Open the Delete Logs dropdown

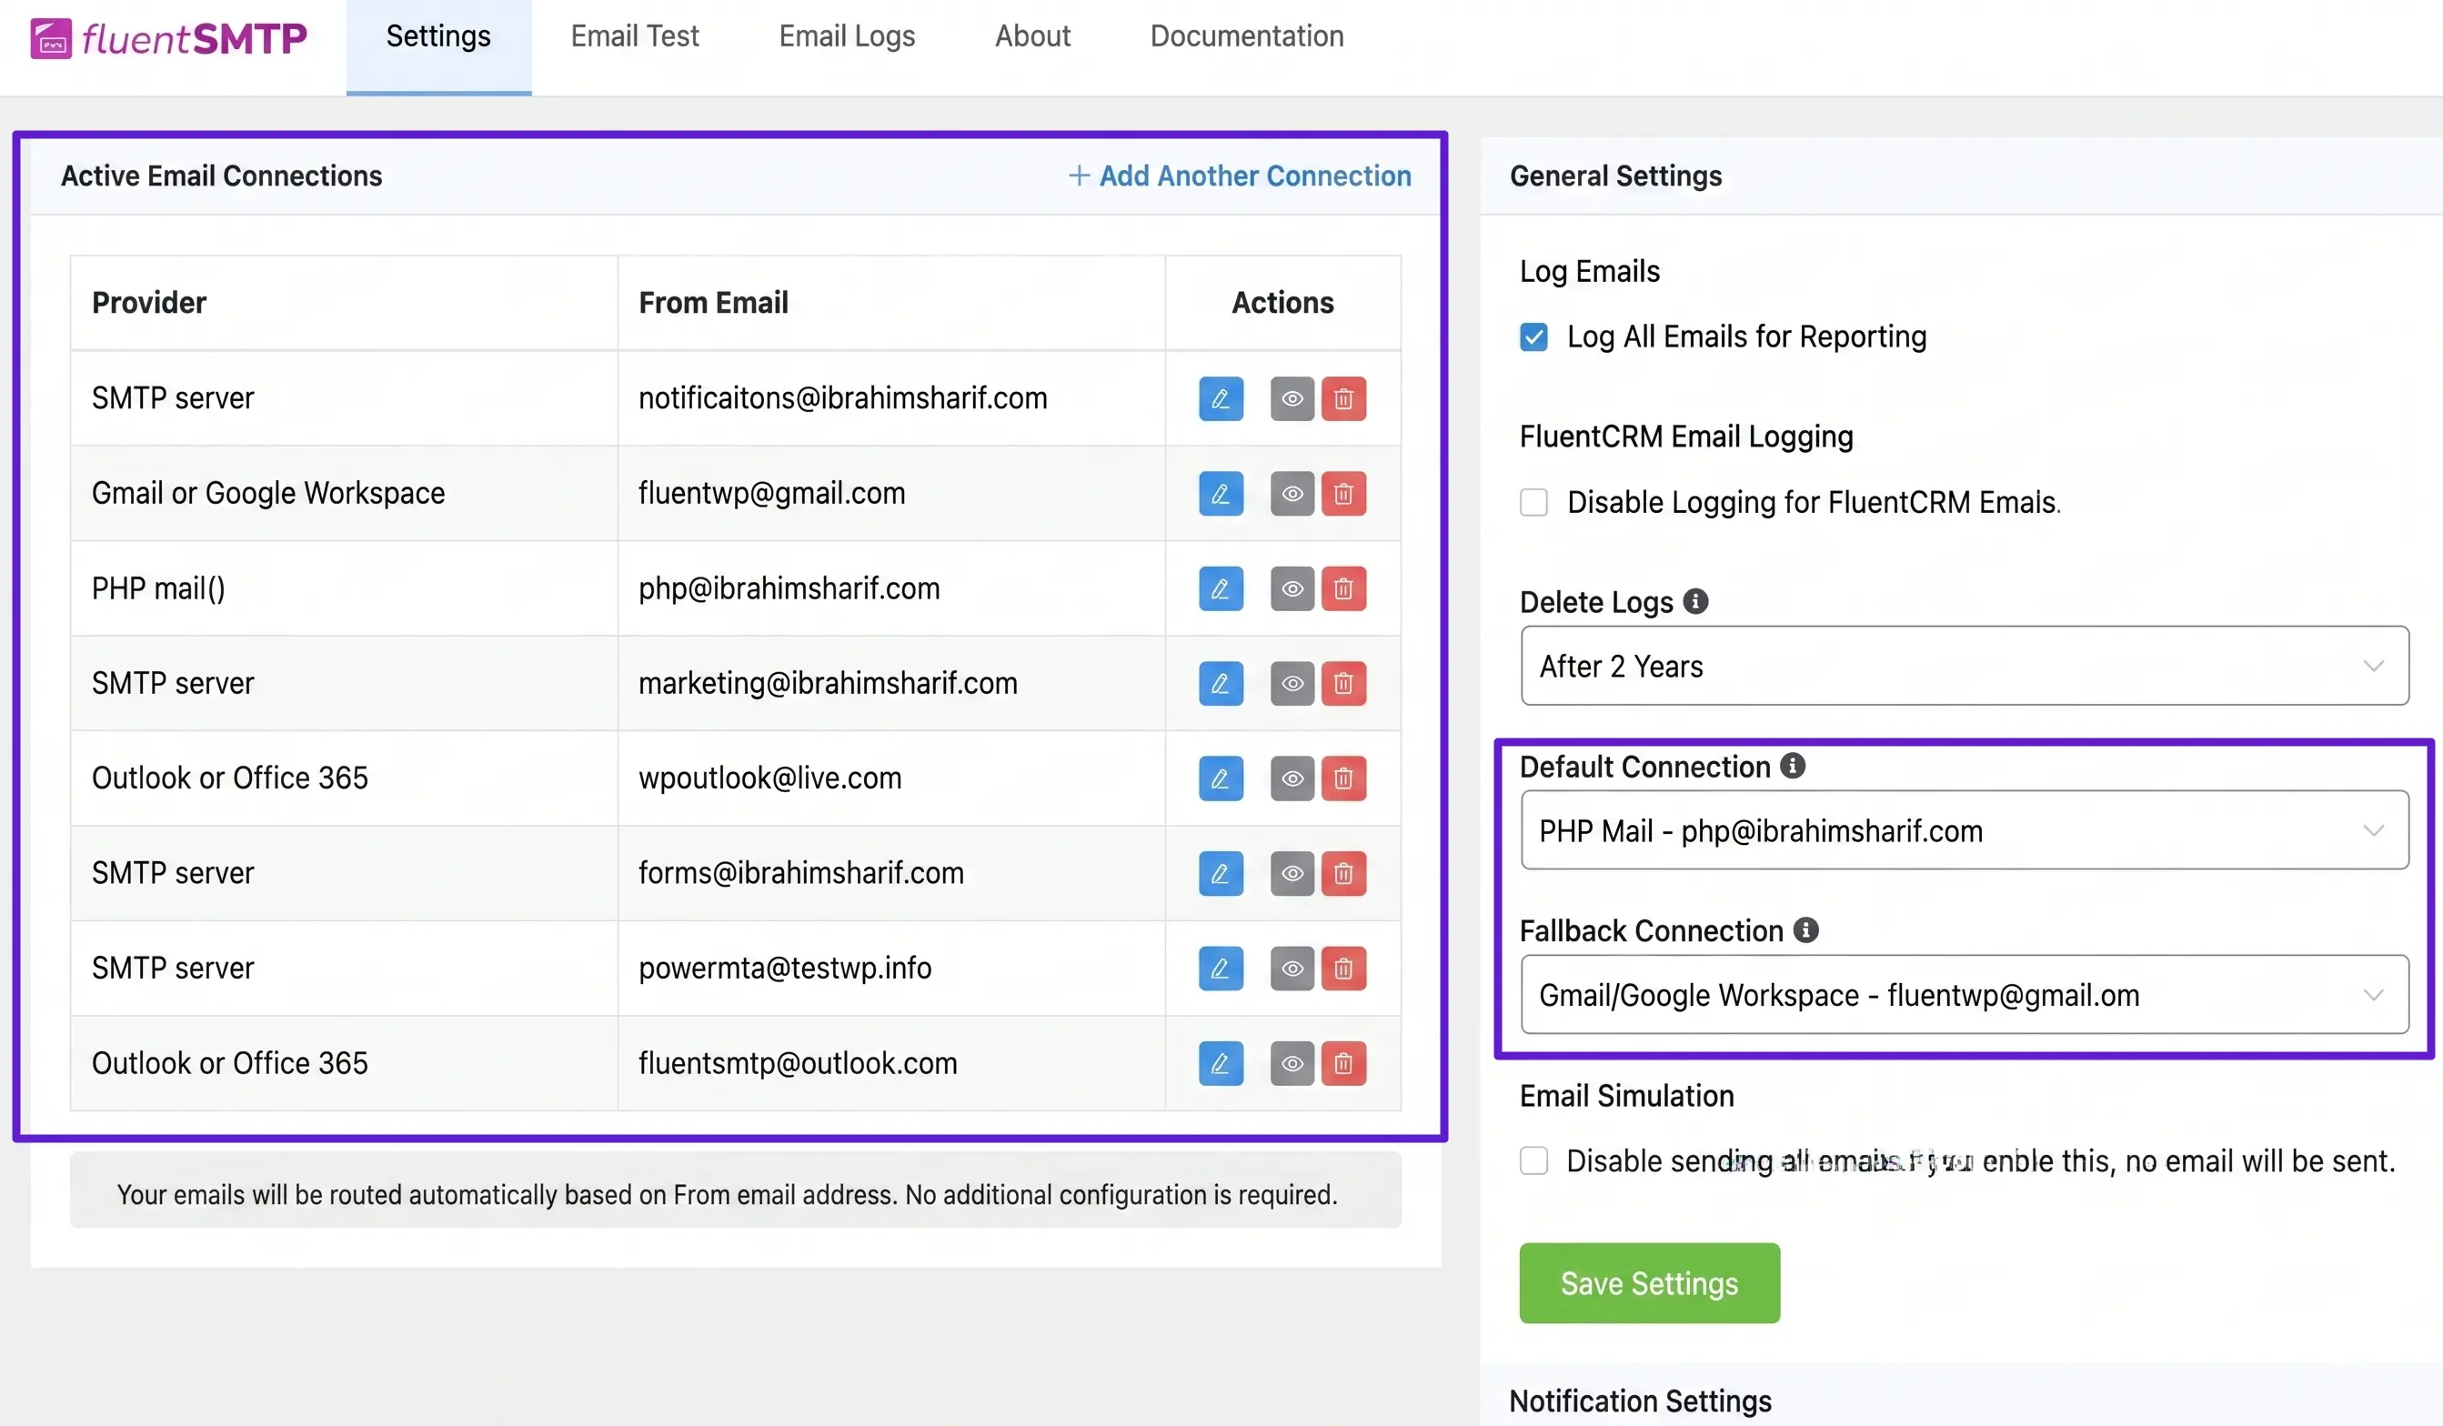[1964, 666]
